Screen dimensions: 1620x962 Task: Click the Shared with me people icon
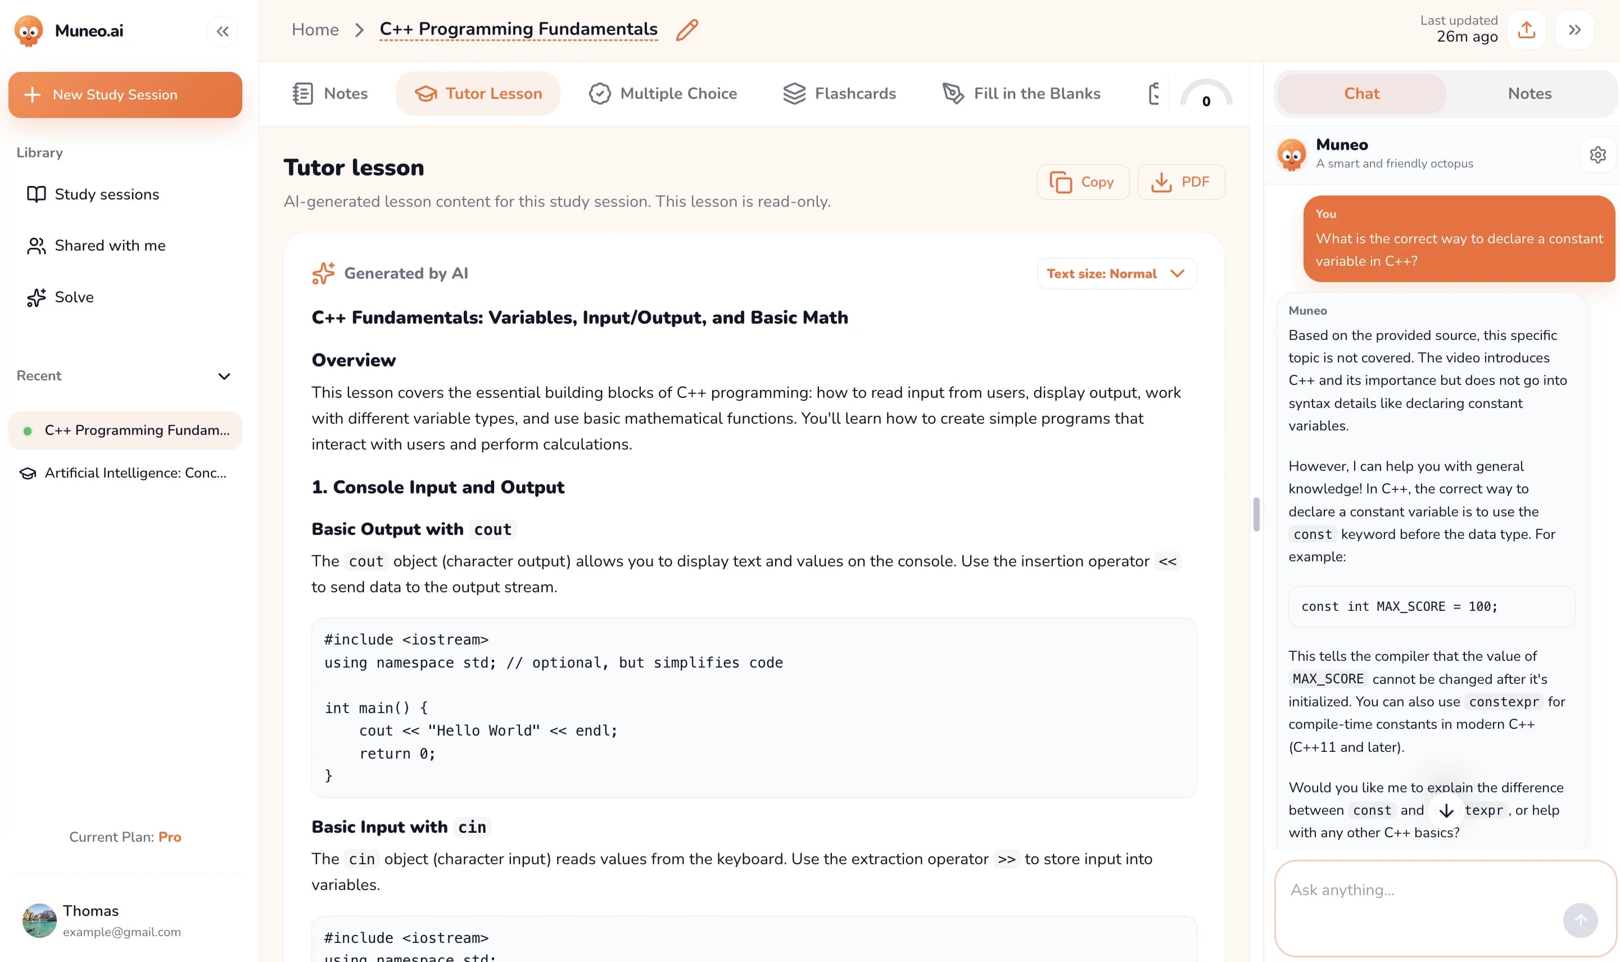(x=37, y=246)
